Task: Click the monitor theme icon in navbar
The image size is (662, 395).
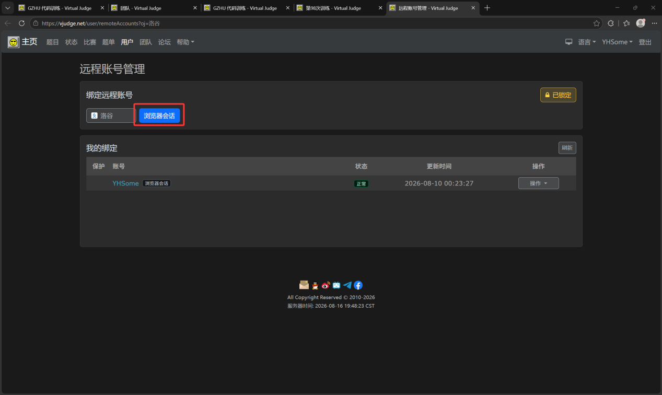Action: (x=569, y=42)
